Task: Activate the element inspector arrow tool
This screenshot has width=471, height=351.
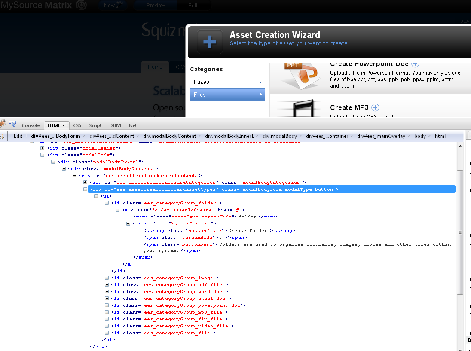Action: [x=12, y=125]
